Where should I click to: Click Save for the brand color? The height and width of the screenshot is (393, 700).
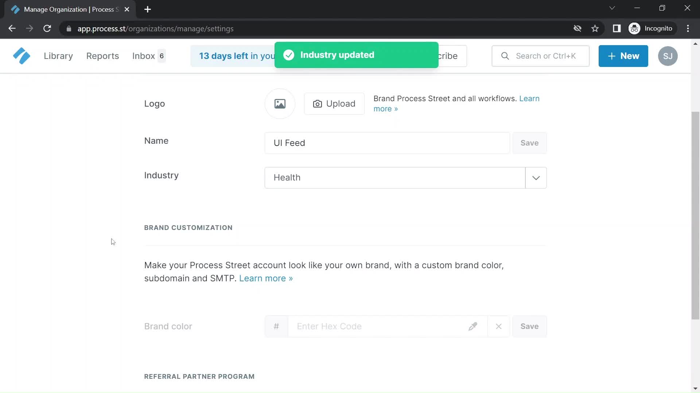pyautogui.click(x=529, y=326)
